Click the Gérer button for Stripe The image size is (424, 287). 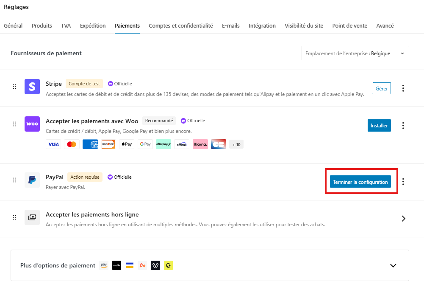click(x=382, y=88)
